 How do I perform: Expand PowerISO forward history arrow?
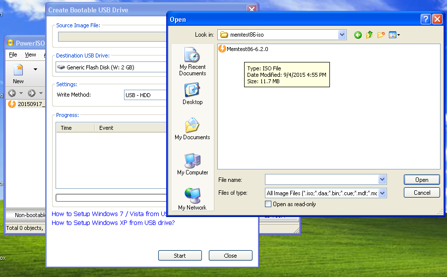pos(41,93)
